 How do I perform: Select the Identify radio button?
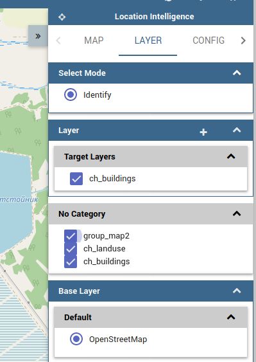click(71, 95)
